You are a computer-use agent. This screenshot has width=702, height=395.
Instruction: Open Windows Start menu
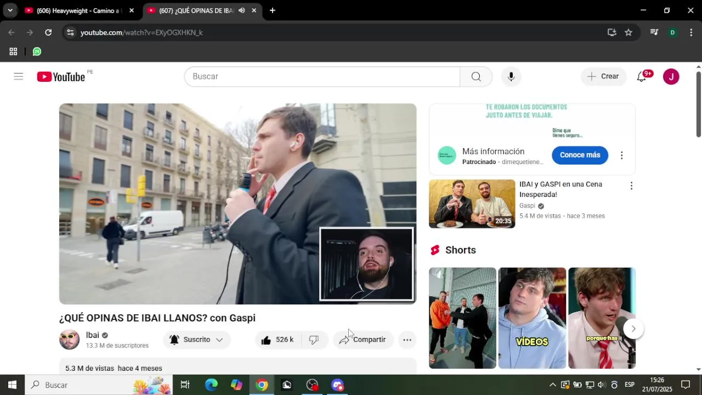coord(12,385)
